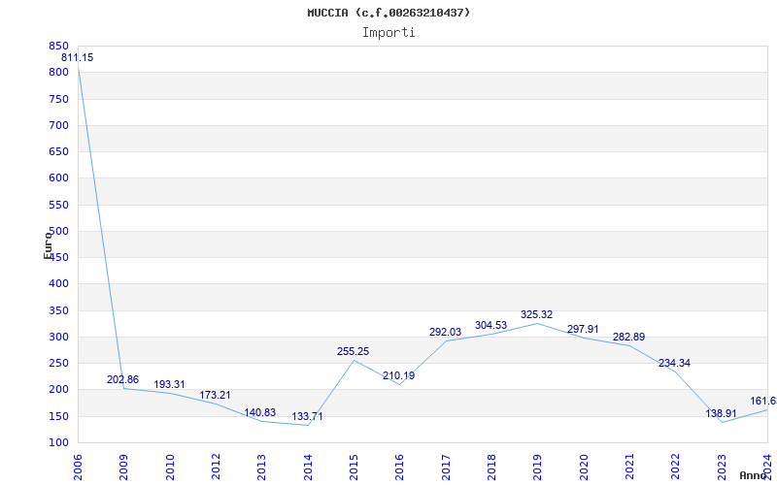Image resolution: width=777 pixels, height=485 pixels.
Task: Select the Anno axis title
Action: click(x=754, y=475)
